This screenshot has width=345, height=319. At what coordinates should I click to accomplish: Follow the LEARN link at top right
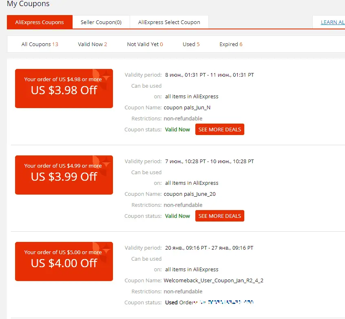point(332,22)
